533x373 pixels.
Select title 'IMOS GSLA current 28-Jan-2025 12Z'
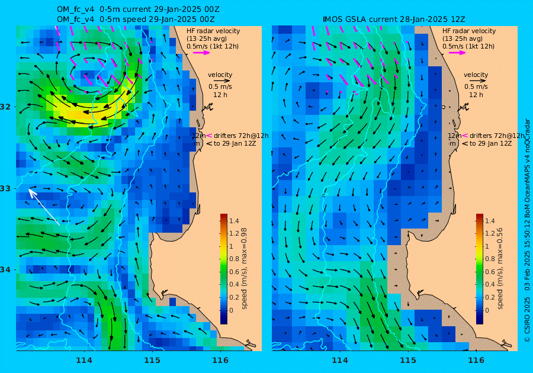point(394,20)
